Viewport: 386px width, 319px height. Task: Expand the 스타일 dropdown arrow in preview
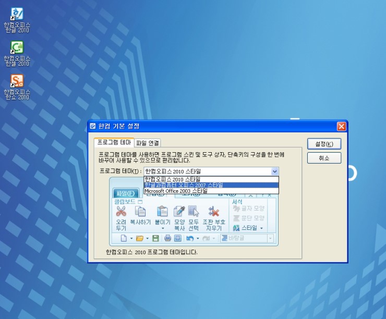pyautogui.click(x=261, y=228)
